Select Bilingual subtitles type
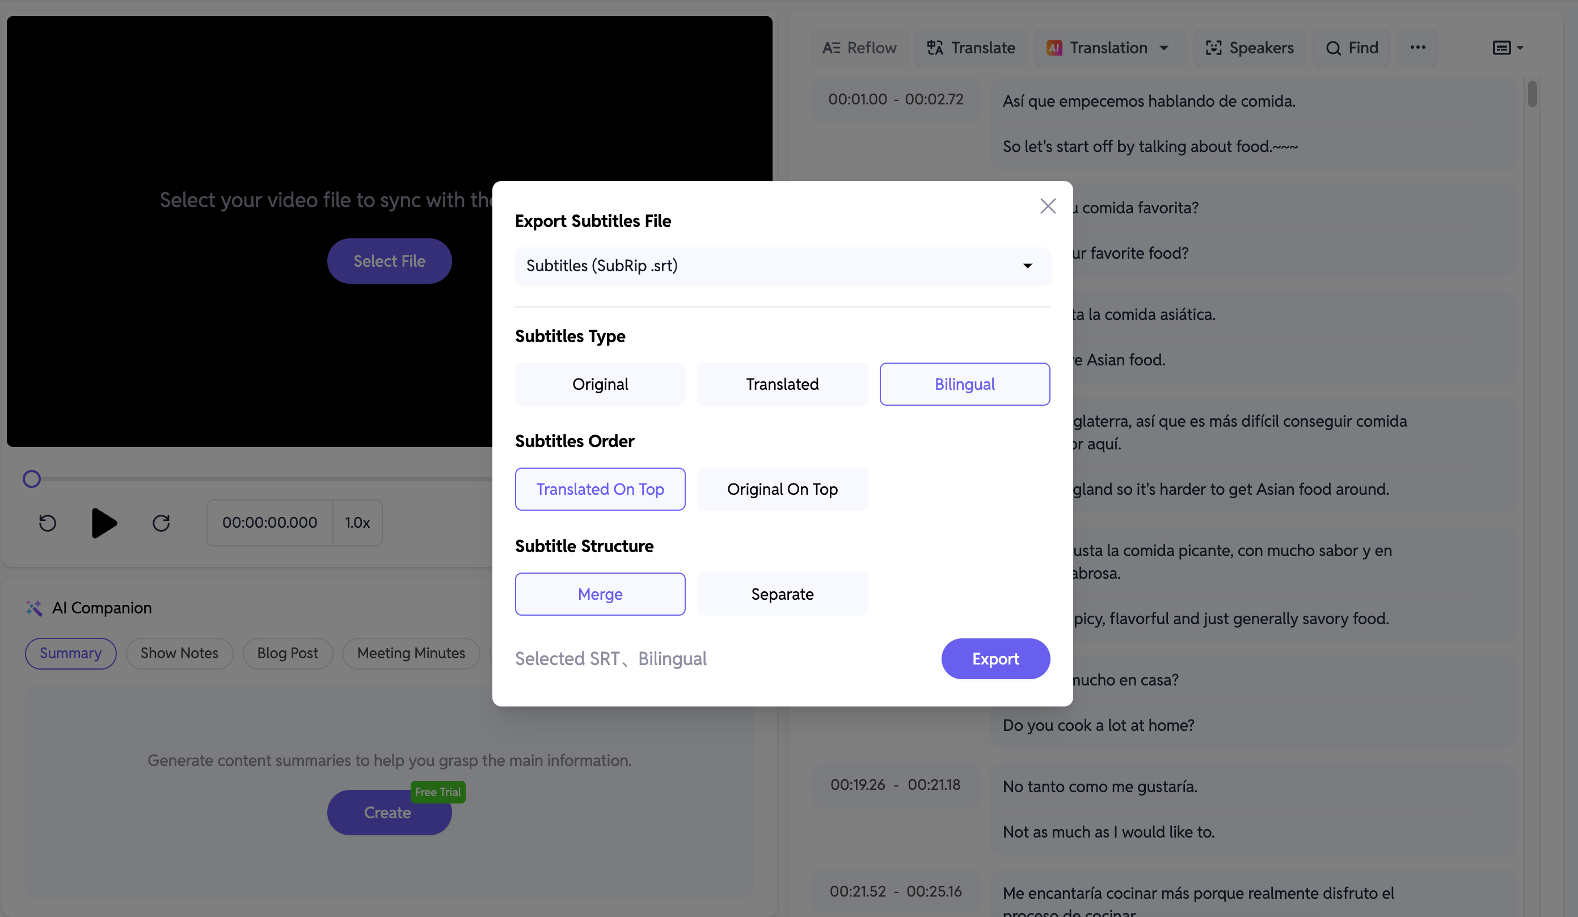This screenshot has width=1578, height=917. [965, 383]
